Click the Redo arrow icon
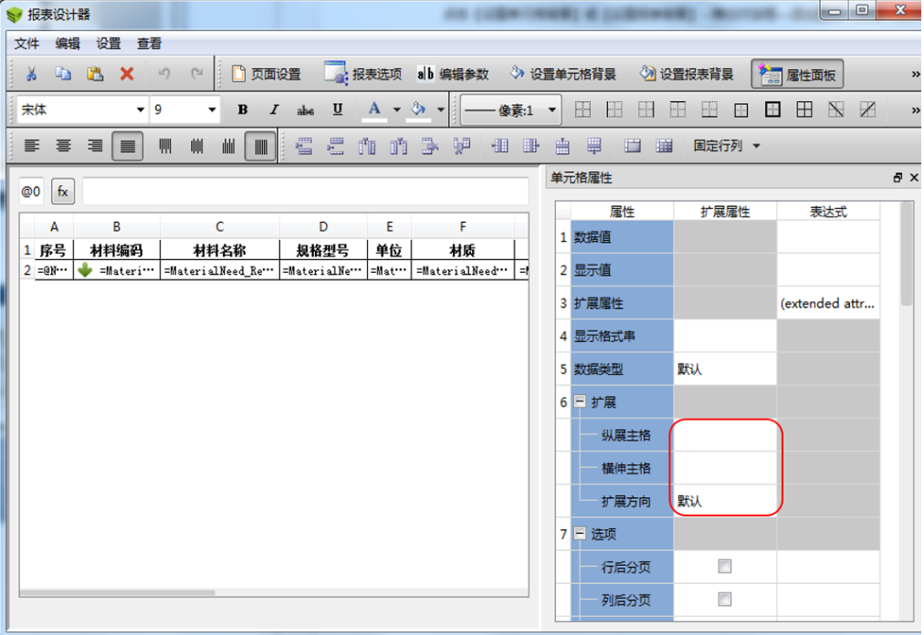The width and height of the screenshot is (924, 635). (x=196, y=74)
